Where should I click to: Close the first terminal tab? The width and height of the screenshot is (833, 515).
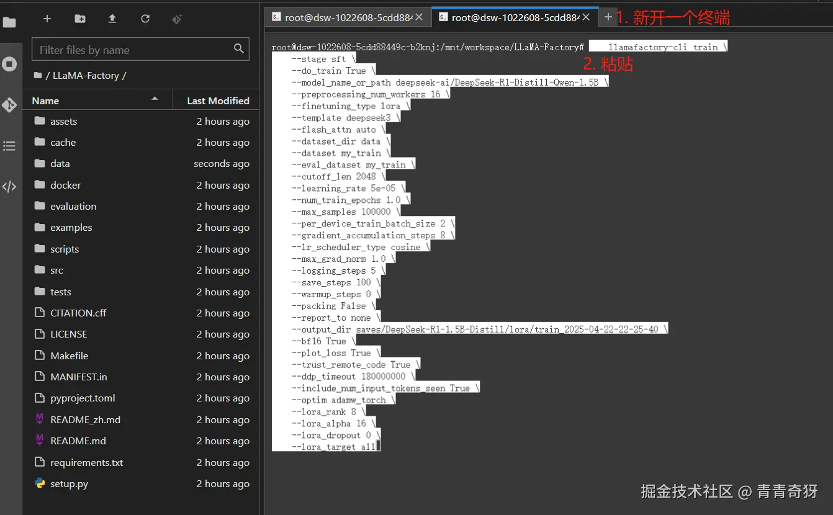coord(420,17)
